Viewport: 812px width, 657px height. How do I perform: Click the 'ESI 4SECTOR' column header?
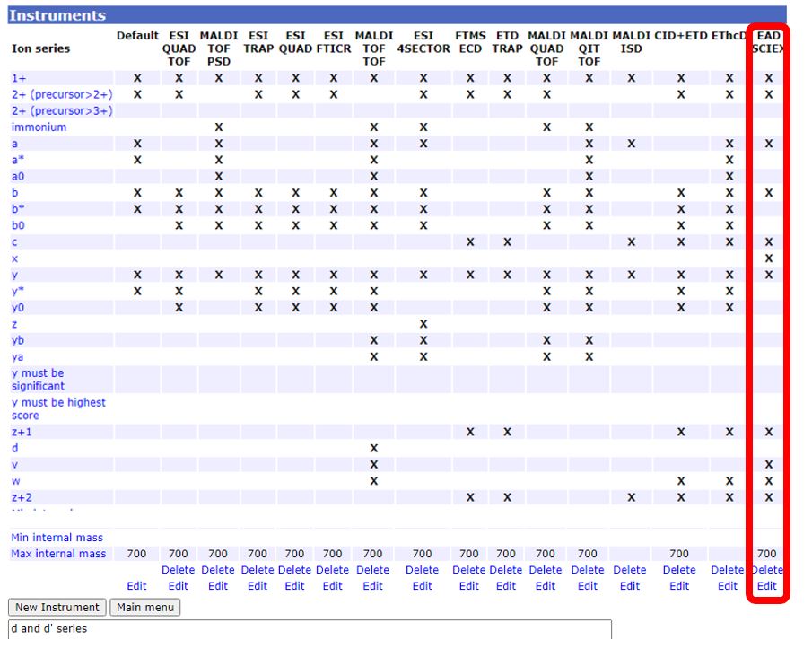tap(423, 42)
